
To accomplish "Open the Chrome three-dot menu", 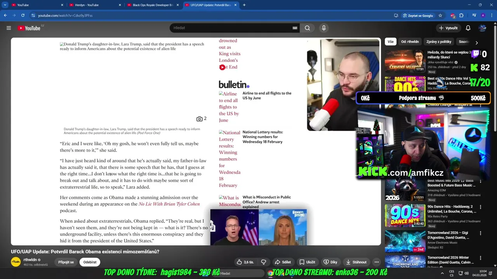I will point(491,15).
